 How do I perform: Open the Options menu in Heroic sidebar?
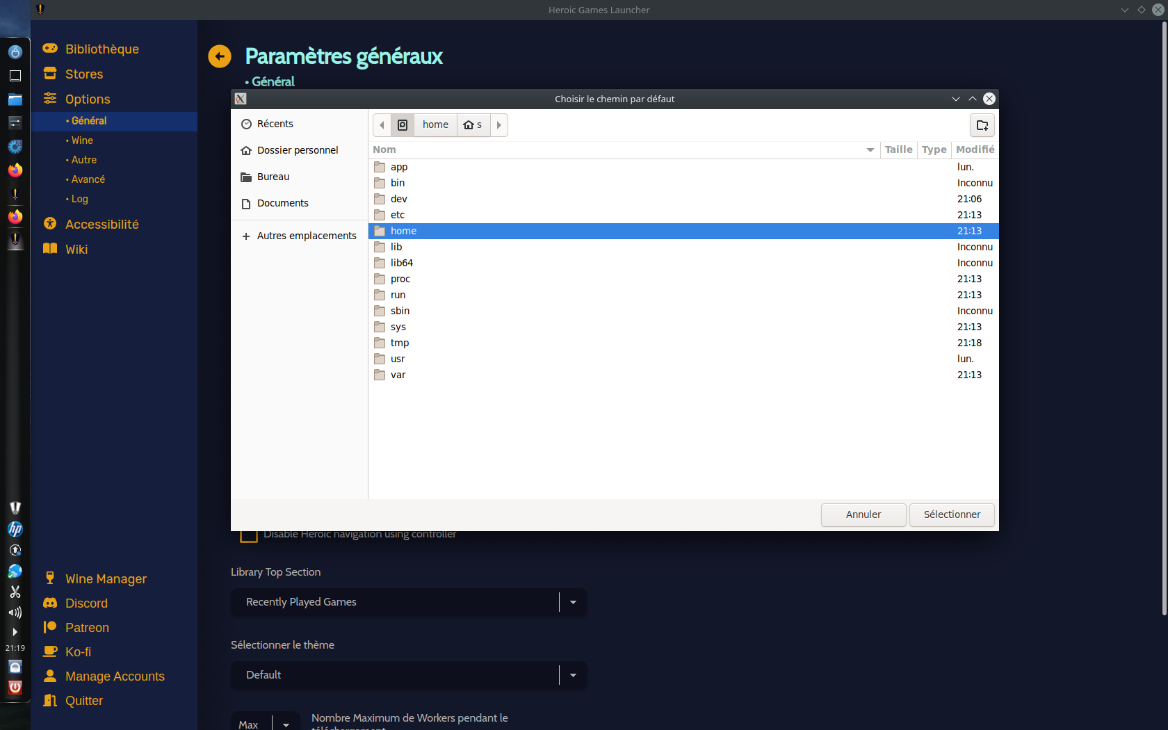click(77, 99)
